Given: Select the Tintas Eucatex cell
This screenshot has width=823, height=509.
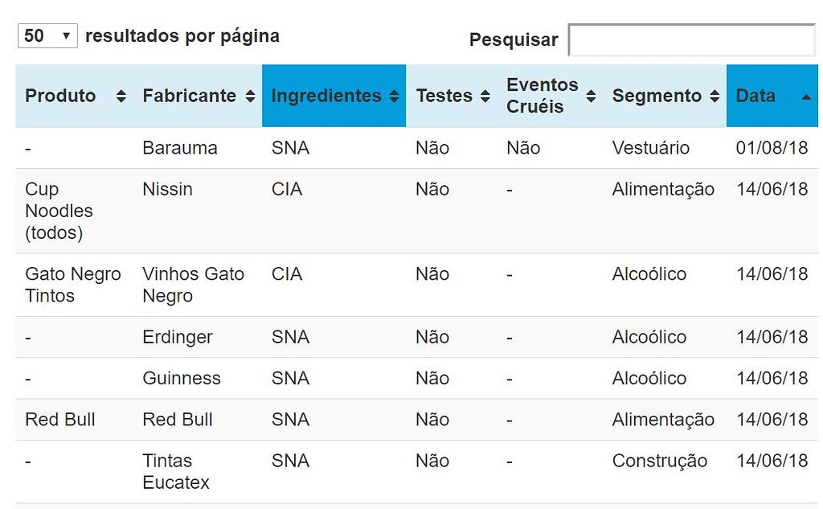Looking at the screenshot, I should (x=175, y=471).
